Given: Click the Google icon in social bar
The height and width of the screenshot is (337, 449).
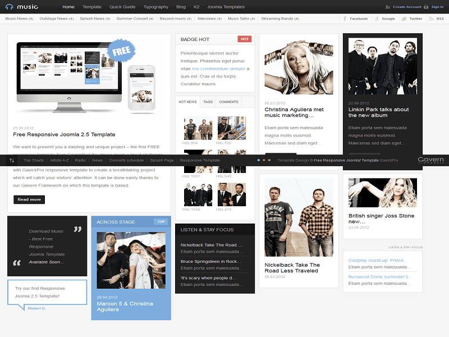Looking at the screenshot, I should (x=377, y=19).
